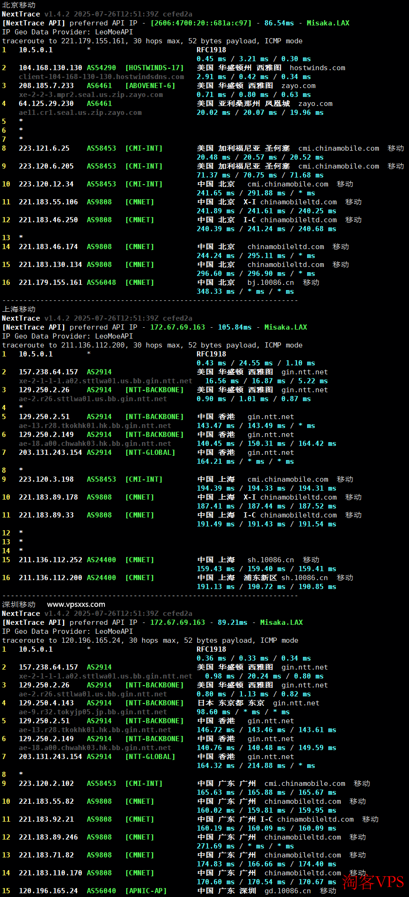Image resolution: width=409 pixels, height=897 pixels.
Task: Click the 深圳移动 section heading
Action: tap(19, 604)
